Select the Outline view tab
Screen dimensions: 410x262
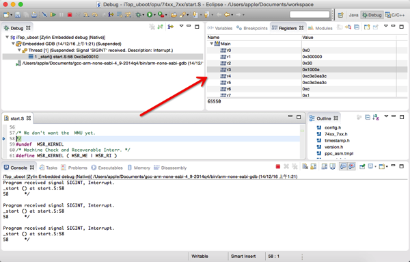323,118
